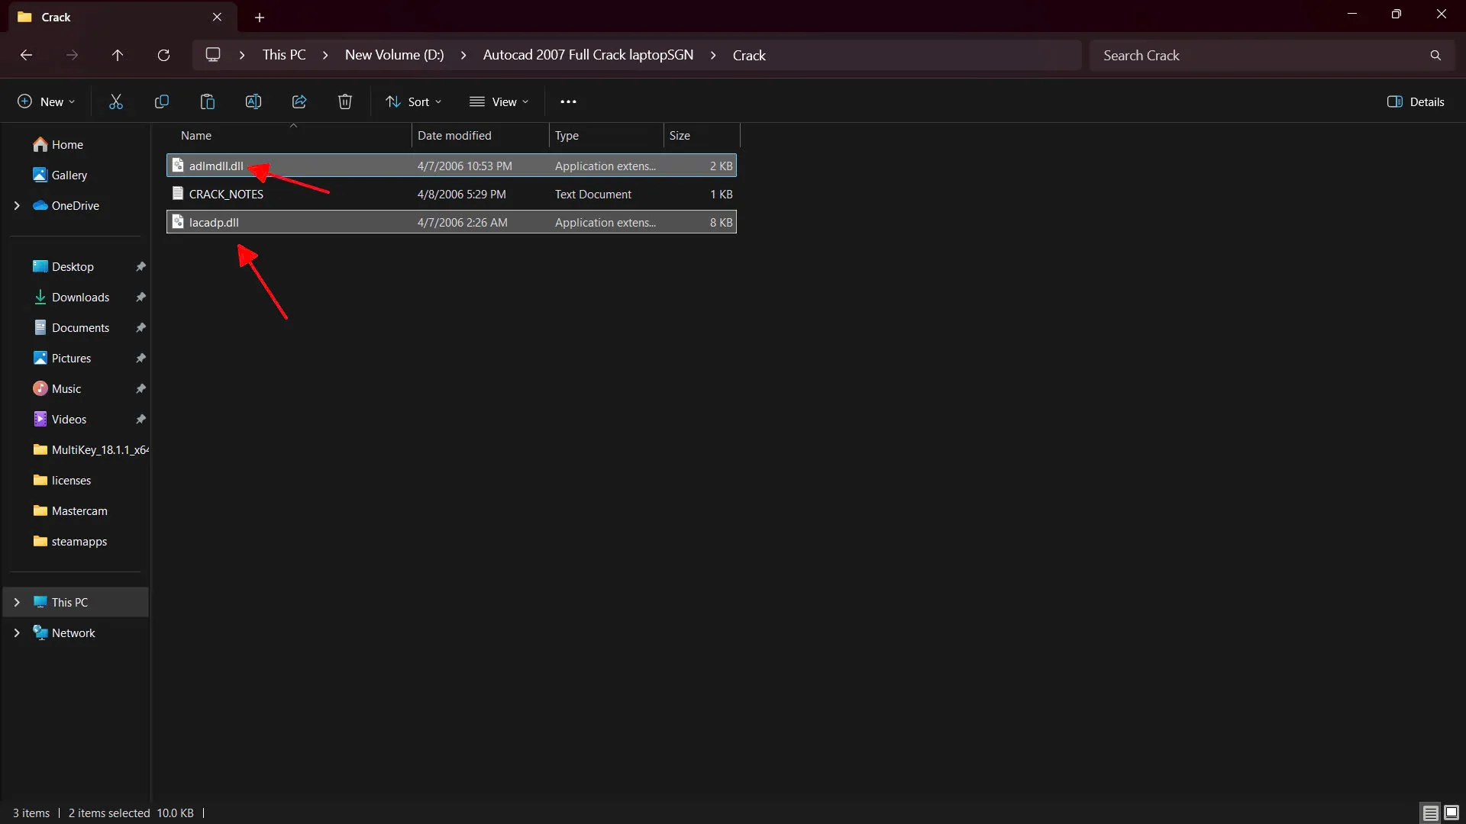Click the Paste clipboard icon
The width and height of the screenshot is (1466, 824).
tap(208, 101)
